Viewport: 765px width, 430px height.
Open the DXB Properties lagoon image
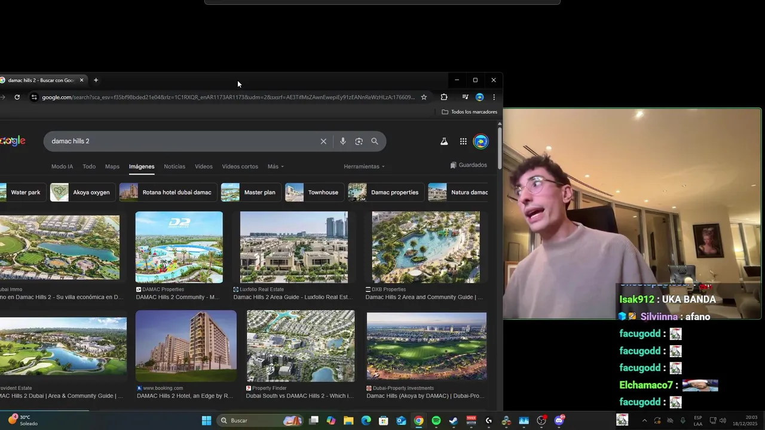[426, 247]
